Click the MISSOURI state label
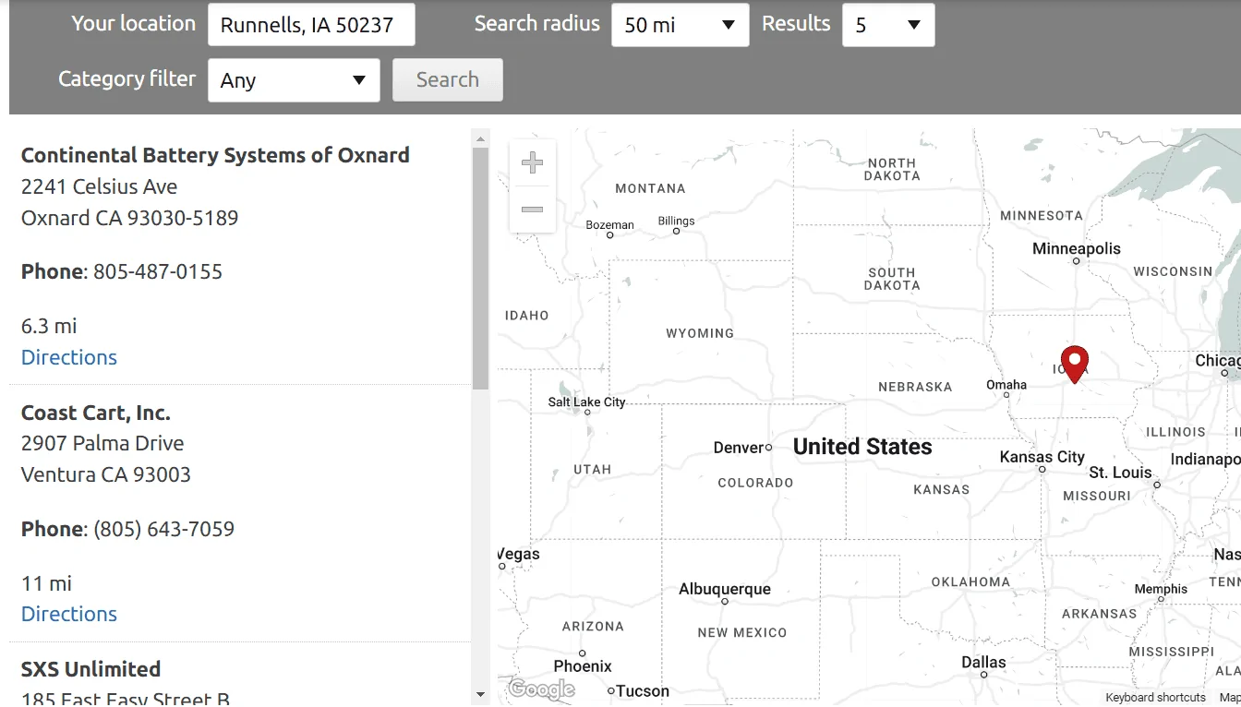 [1097, 496]
